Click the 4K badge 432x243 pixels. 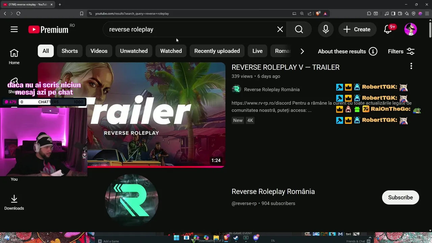[250, 120]
